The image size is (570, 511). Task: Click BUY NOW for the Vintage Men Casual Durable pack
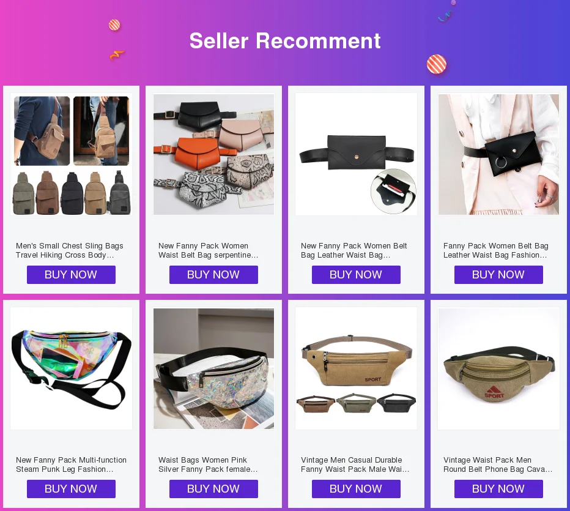tap(356, 489)
